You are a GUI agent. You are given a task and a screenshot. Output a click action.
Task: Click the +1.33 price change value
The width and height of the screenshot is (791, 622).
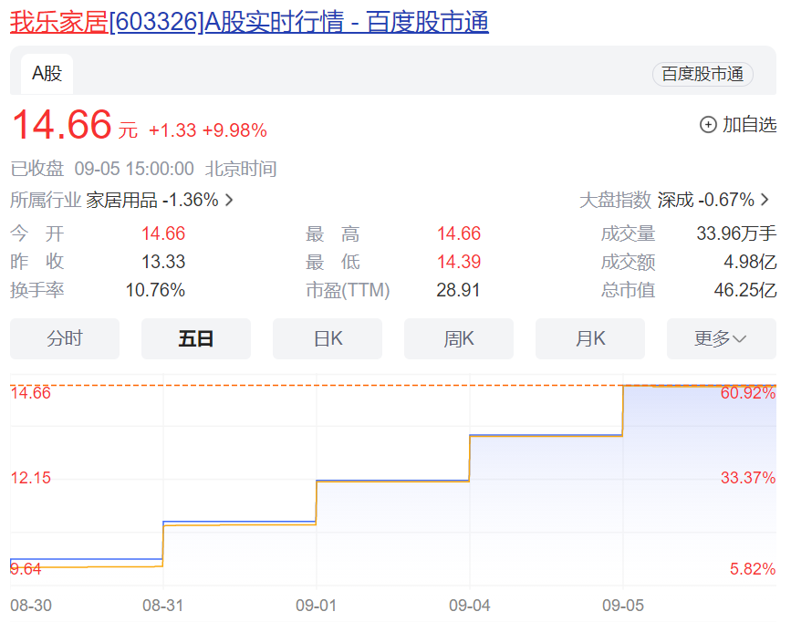pos(172,130)
